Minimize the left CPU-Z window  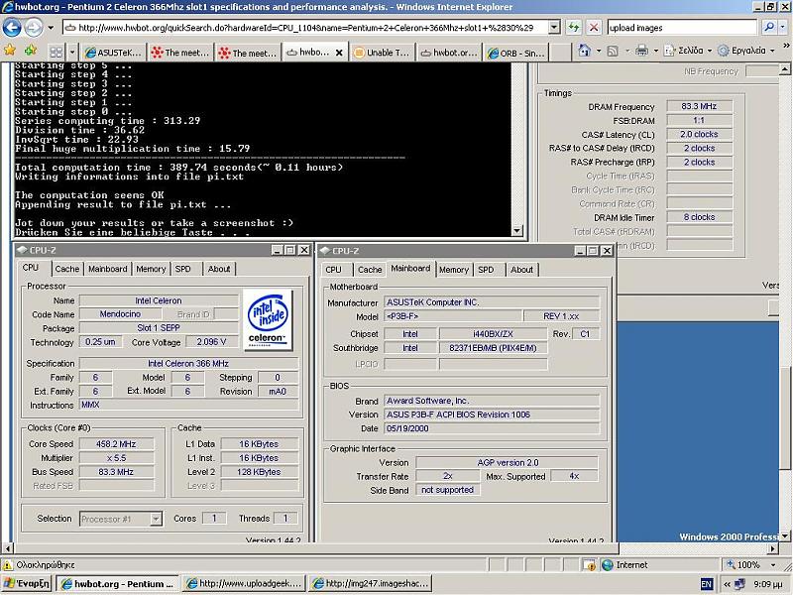[x=277, y=250]
